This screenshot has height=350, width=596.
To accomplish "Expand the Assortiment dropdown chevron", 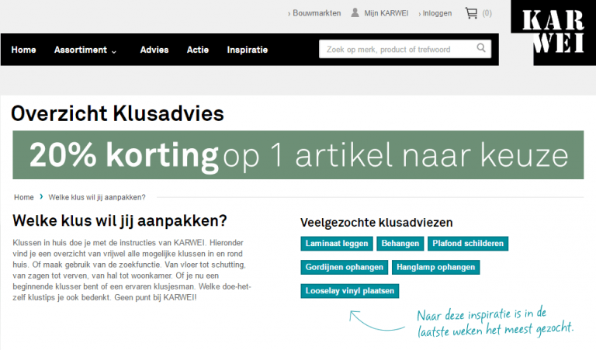I will tap(113, 51).
